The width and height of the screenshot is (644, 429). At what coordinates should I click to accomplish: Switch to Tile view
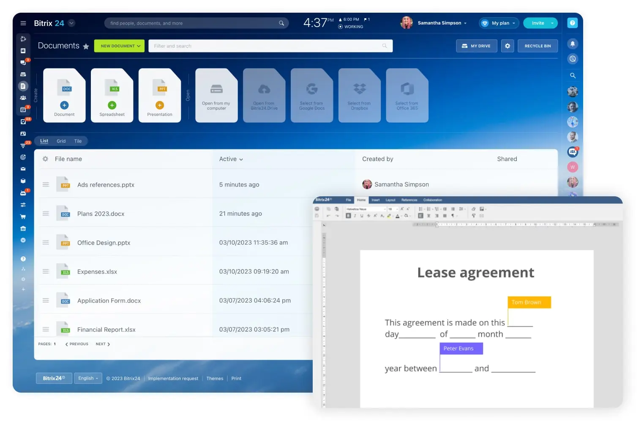tap(78, 141)
